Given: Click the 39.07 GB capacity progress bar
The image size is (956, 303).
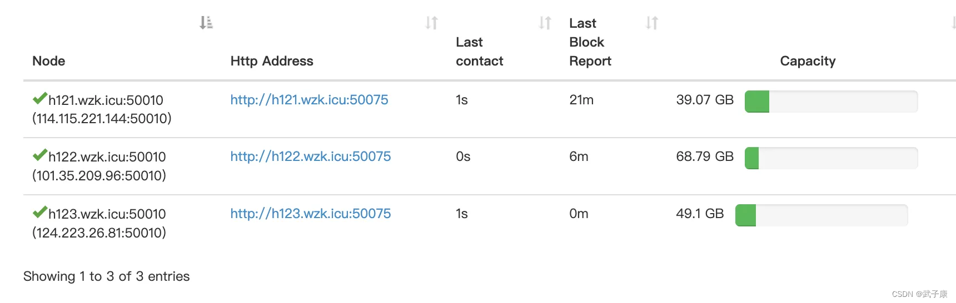Looking at the screenshot, I should click(x=831, y=102).
